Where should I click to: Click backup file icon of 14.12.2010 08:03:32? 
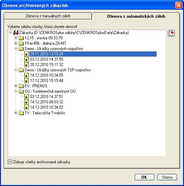27,102
